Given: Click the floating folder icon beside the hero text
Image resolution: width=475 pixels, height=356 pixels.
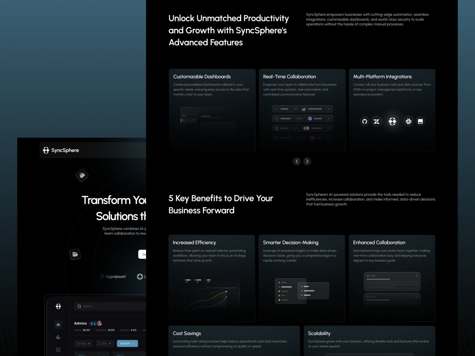Looking at the screenshot, I should (x=75, y=254).
